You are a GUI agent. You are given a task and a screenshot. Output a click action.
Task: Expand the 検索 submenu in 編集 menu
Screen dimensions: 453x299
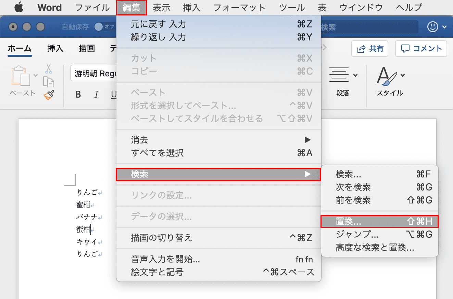coord(218,174)
